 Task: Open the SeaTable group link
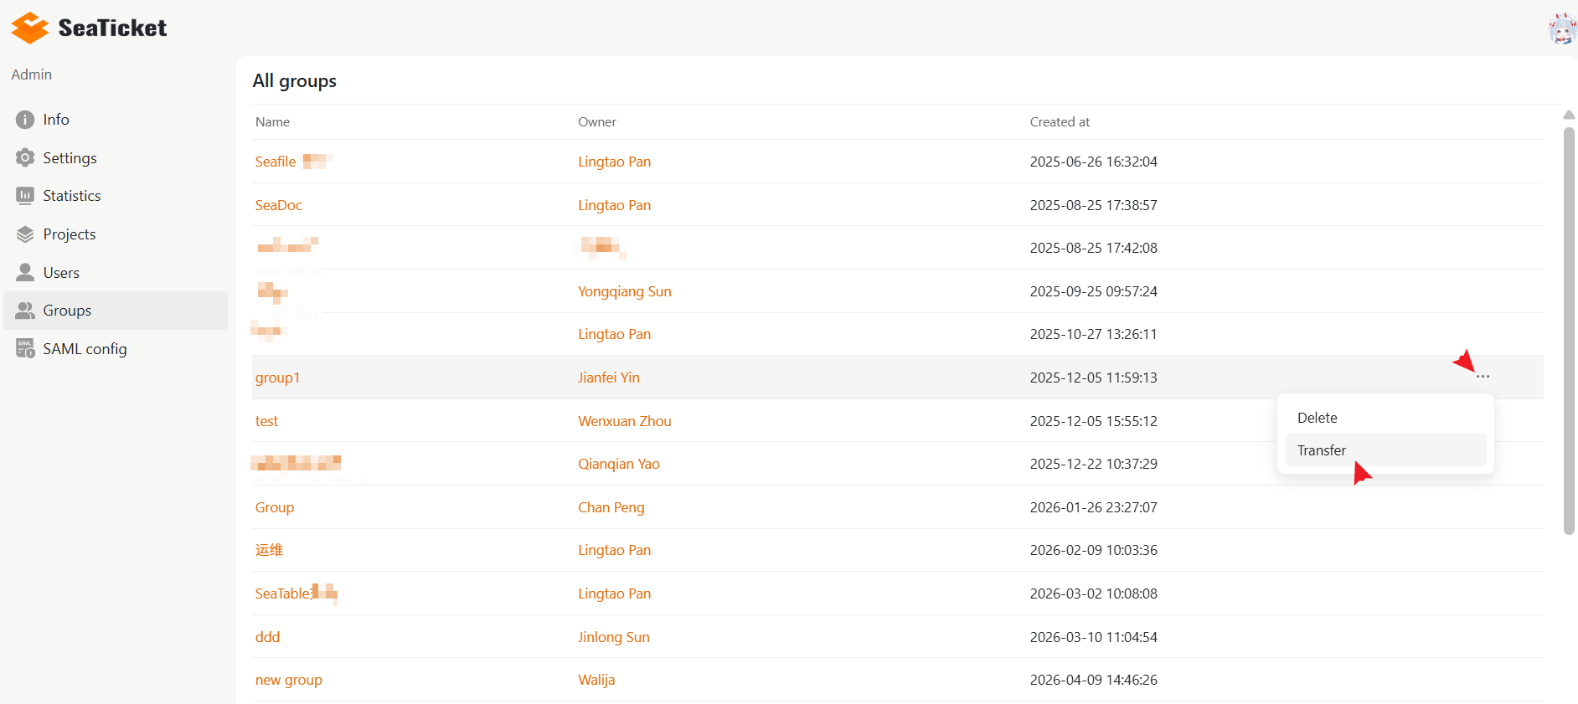pyautogui.click(x=283, y=594)
